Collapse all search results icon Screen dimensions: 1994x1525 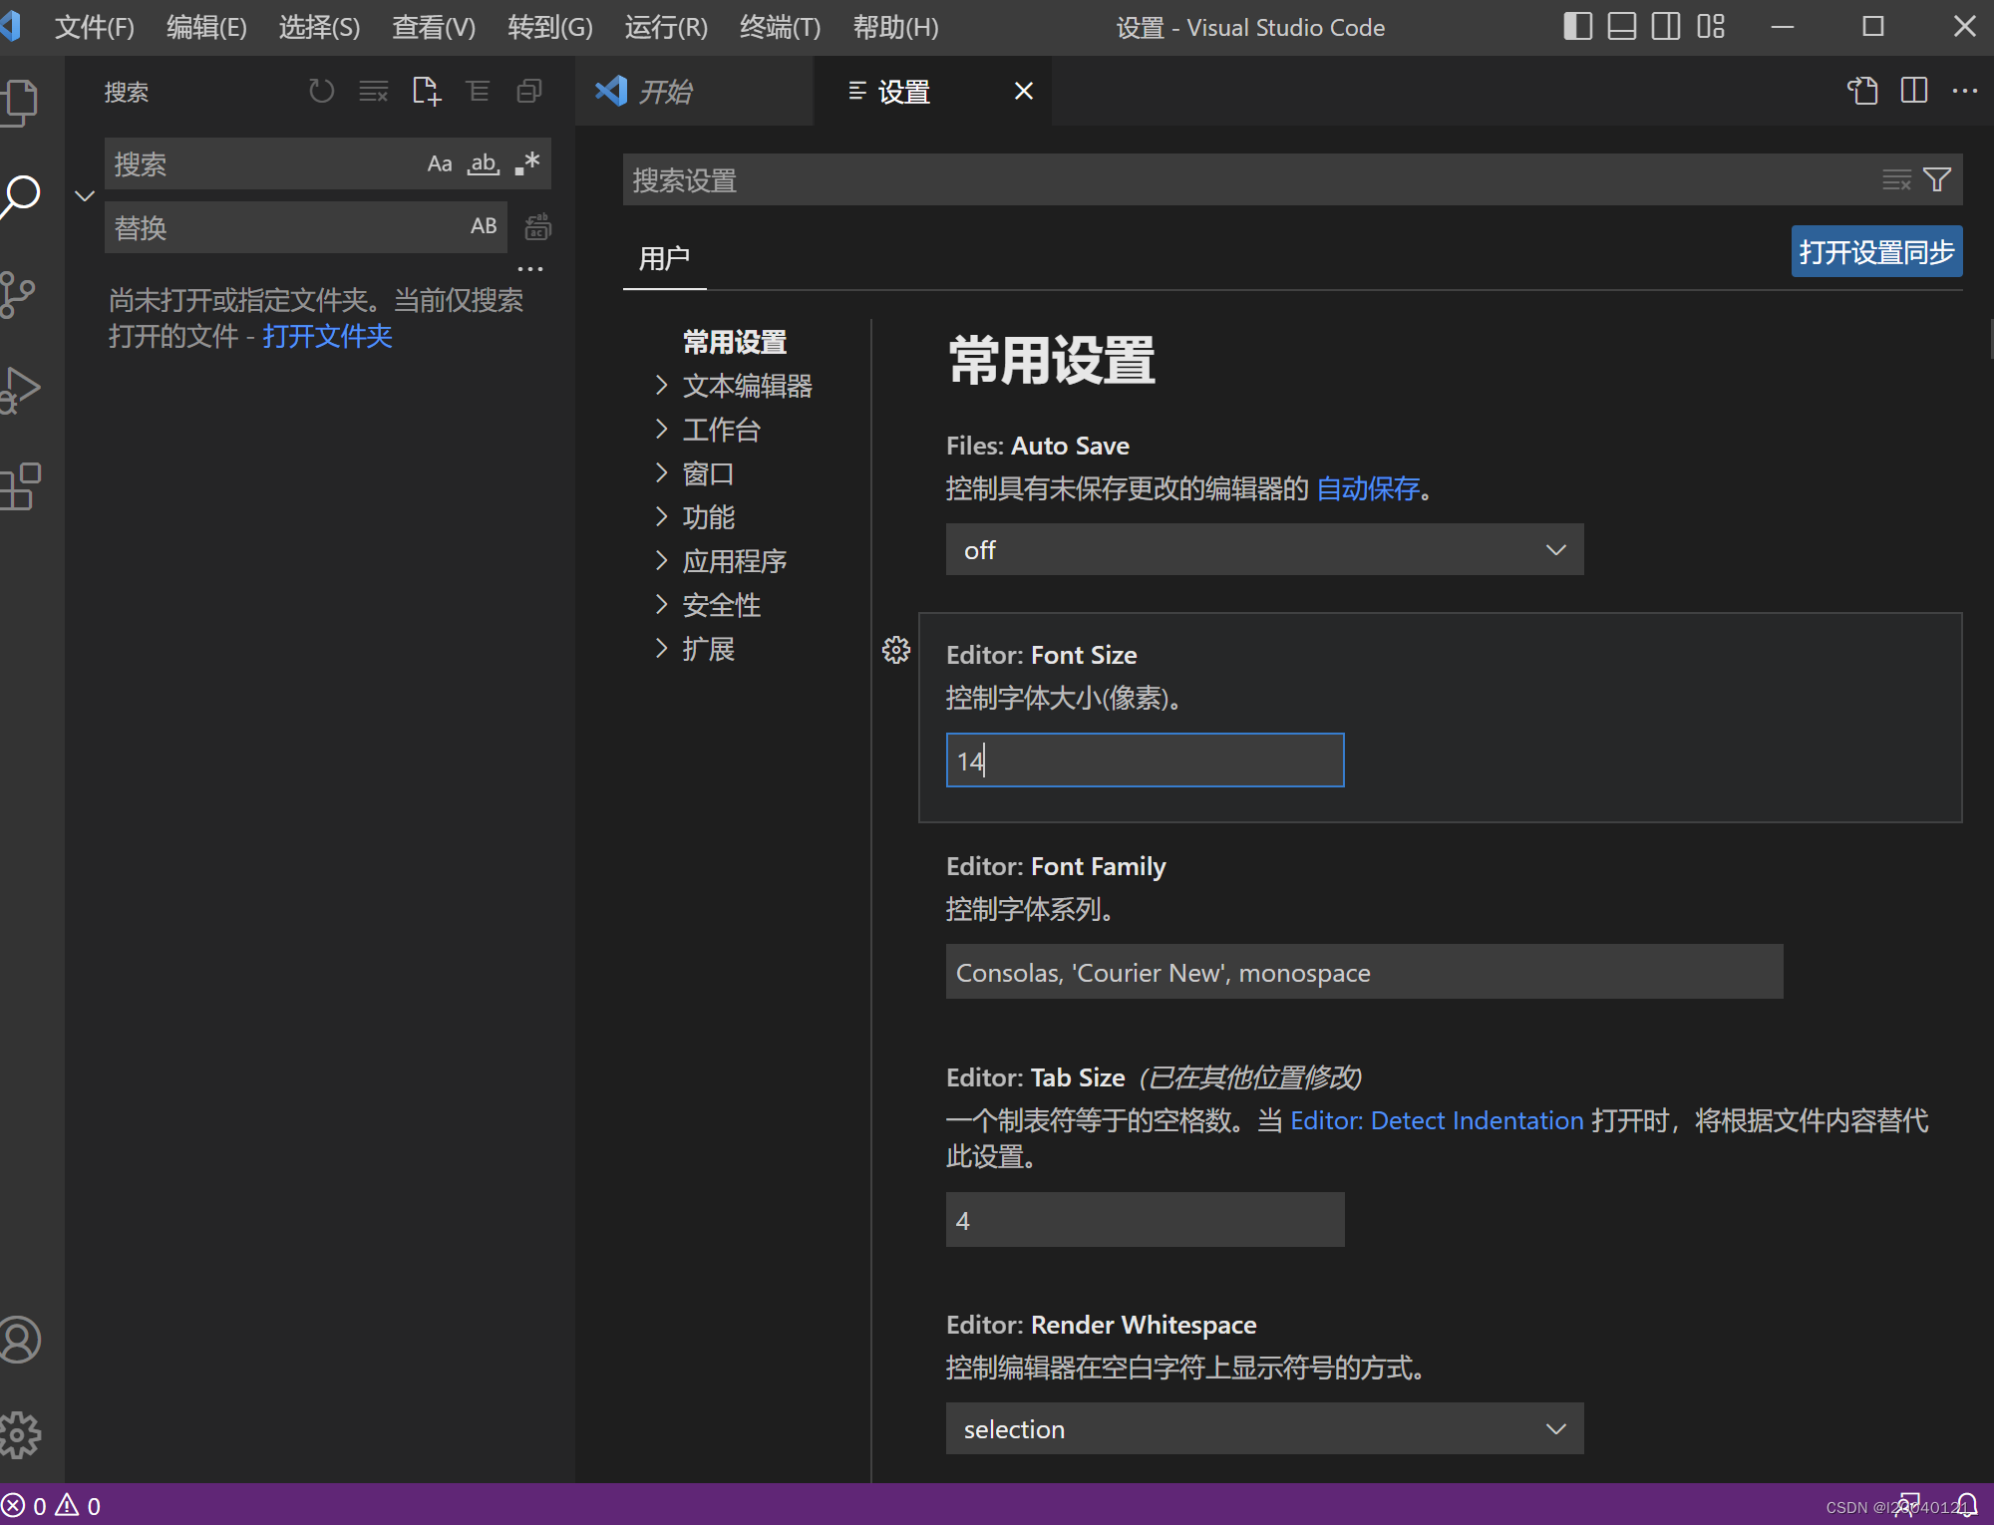point(529,92)
